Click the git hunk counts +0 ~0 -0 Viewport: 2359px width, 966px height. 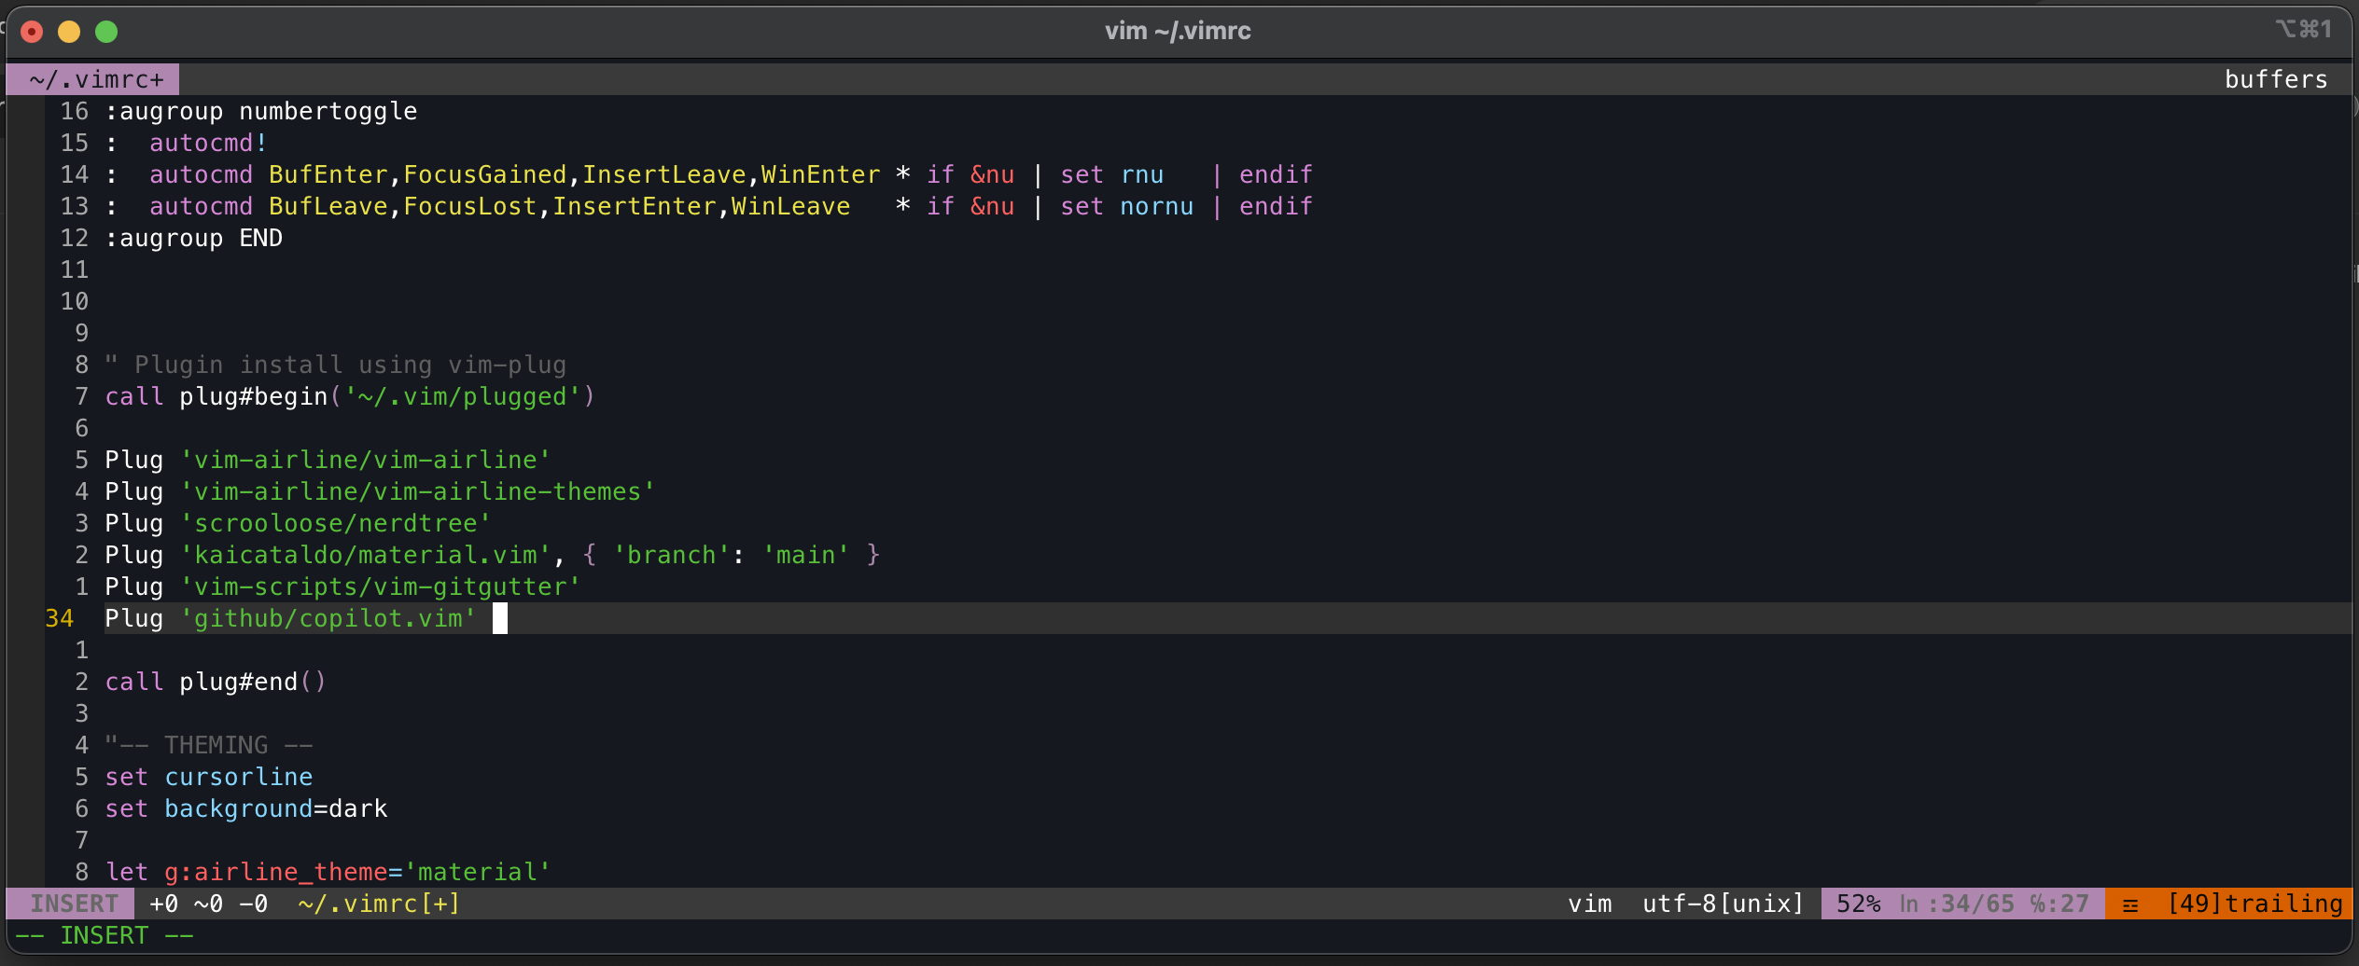click(208, 904)
